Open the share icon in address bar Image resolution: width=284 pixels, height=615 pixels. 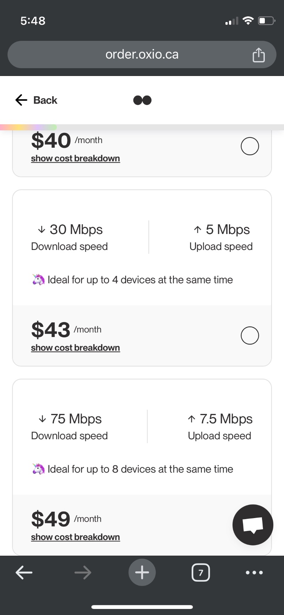tap(258, 55)
